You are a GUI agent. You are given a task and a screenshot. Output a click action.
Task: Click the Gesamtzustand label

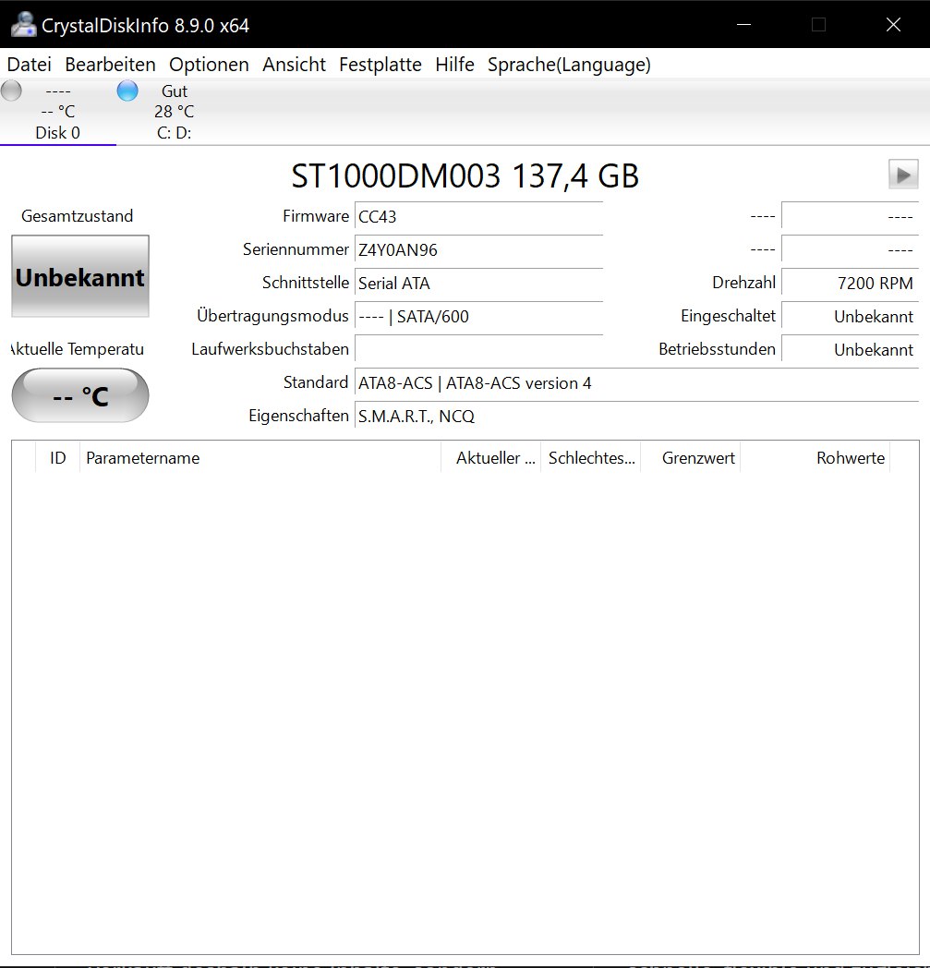pyautogui.click(x=78, y=216)
